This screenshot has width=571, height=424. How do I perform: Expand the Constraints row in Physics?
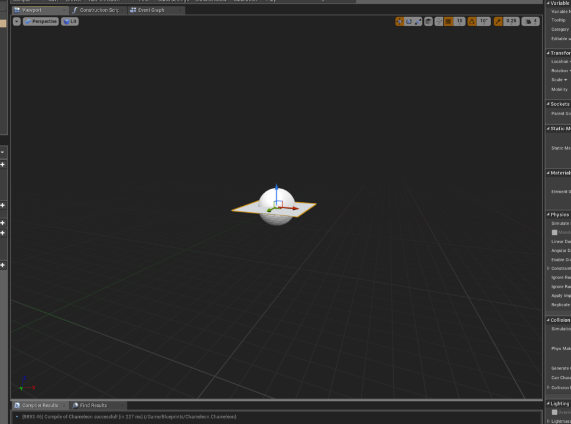(549, 268)
